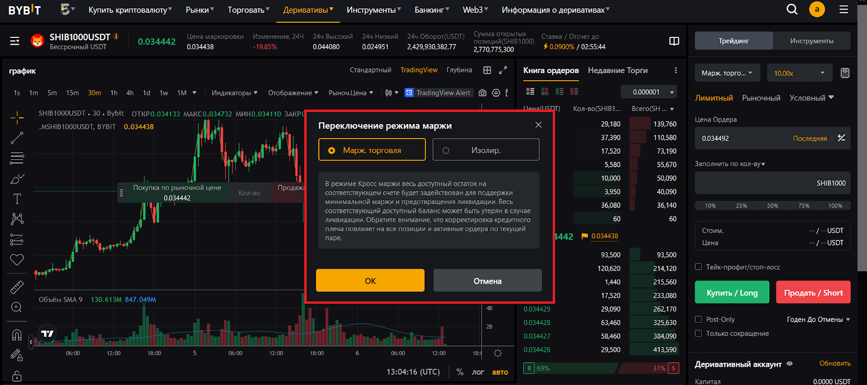Switch to Недавние Торги tab

coord(618,70)
